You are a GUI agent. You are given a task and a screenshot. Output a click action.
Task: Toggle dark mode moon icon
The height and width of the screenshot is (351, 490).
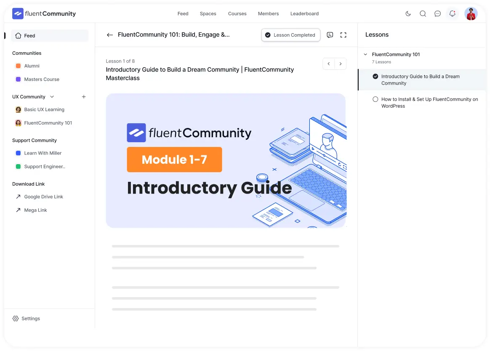408,13
